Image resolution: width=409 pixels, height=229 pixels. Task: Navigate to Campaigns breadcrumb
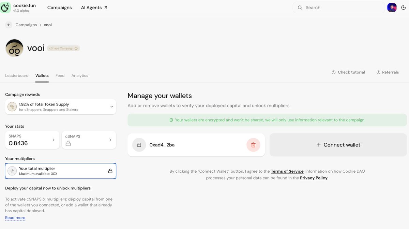(26, 25)
